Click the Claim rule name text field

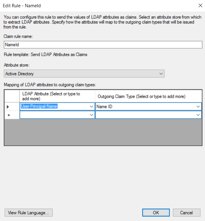[103, 44]
